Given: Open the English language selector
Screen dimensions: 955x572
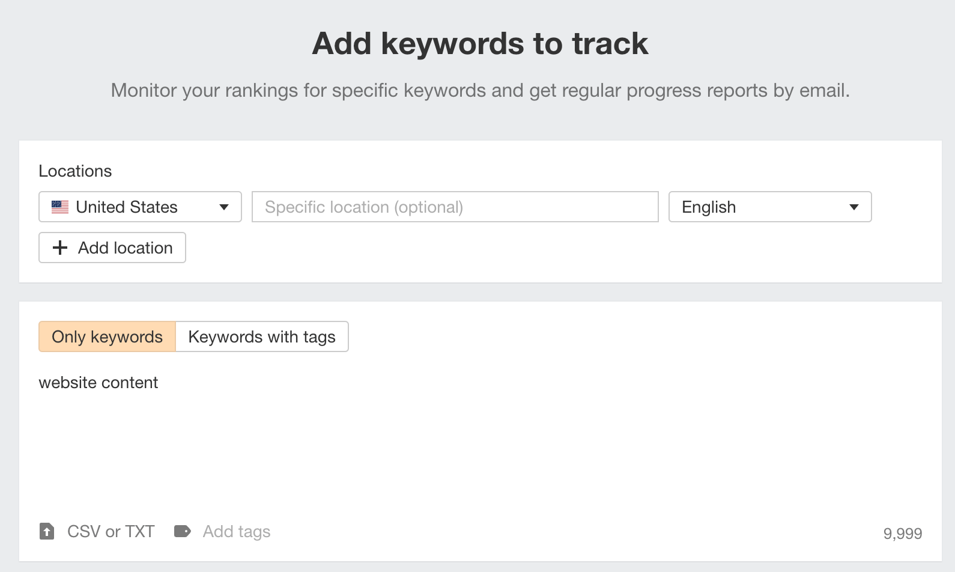Looking at the screenshot, I should 769,207.
